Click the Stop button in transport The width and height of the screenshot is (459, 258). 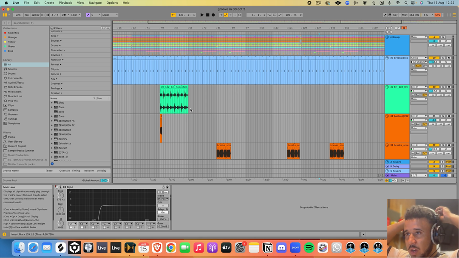(207, 15)
